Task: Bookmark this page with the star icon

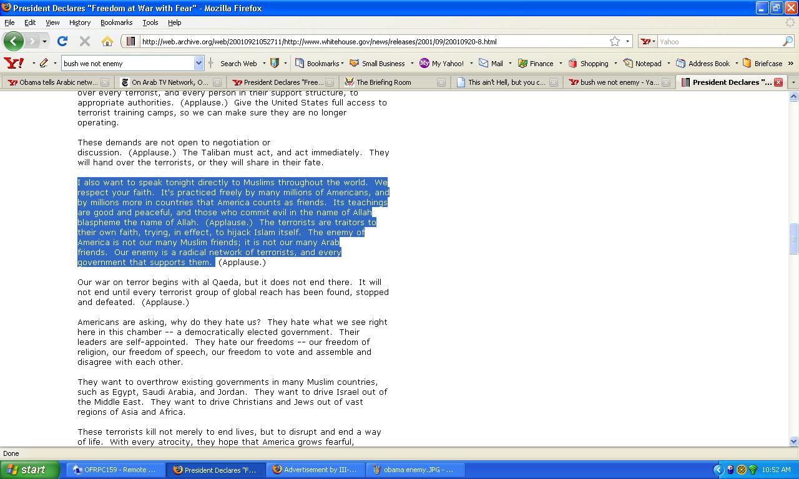Action: click(x=615, y=41)
